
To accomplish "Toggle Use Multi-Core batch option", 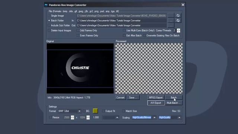I will click(124, 31).
